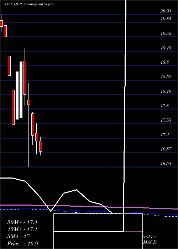Click the 19.52 price axis label
Image resolution: width=178 pixels, height=249 pixels.
tap(166, 33)
